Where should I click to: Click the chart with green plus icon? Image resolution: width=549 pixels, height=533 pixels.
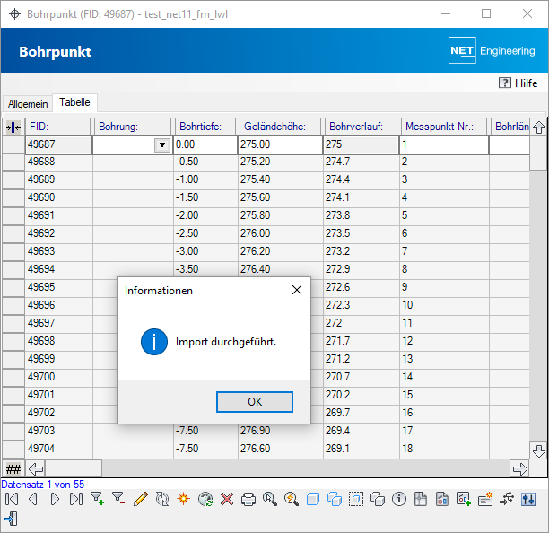(464, 499)
